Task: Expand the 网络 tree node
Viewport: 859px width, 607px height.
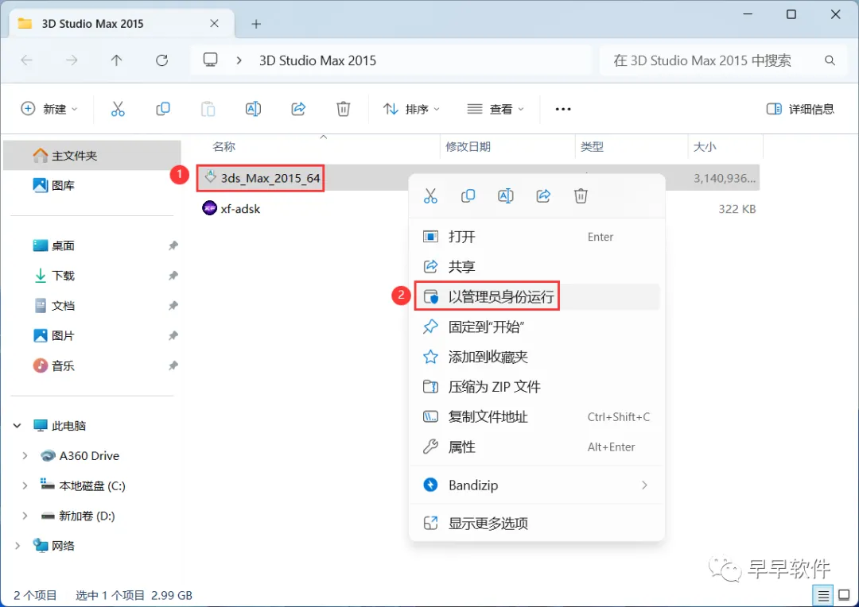Action: tap(17, 546)
